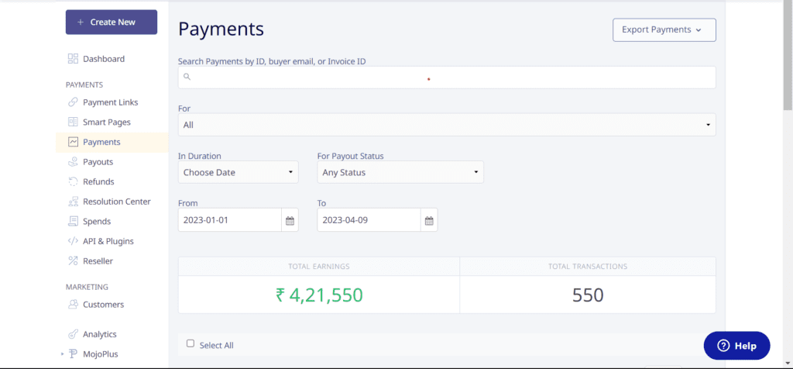Click the Help button
Image resolution: width=793 pixels, height=369 pixels.
click(736, 346)
